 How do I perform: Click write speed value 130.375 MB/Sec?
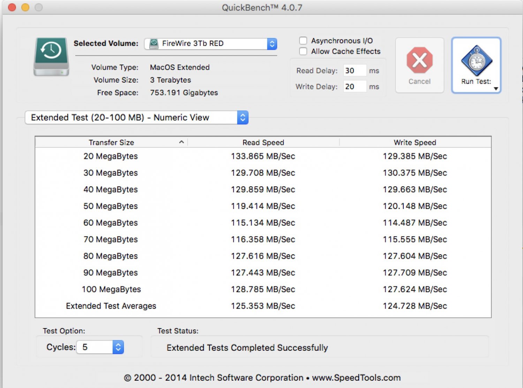click(415, 173)
